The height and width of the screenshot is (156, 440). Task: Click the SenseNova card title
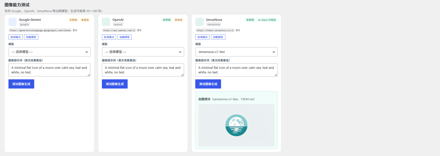coord(214,20)
